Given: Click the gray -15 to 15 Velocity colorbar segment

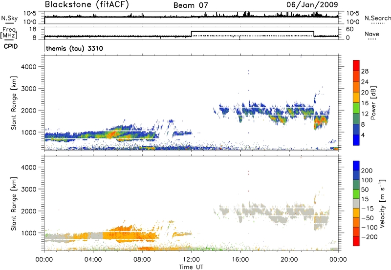Looking at the screenshot, I should point(356,203).
